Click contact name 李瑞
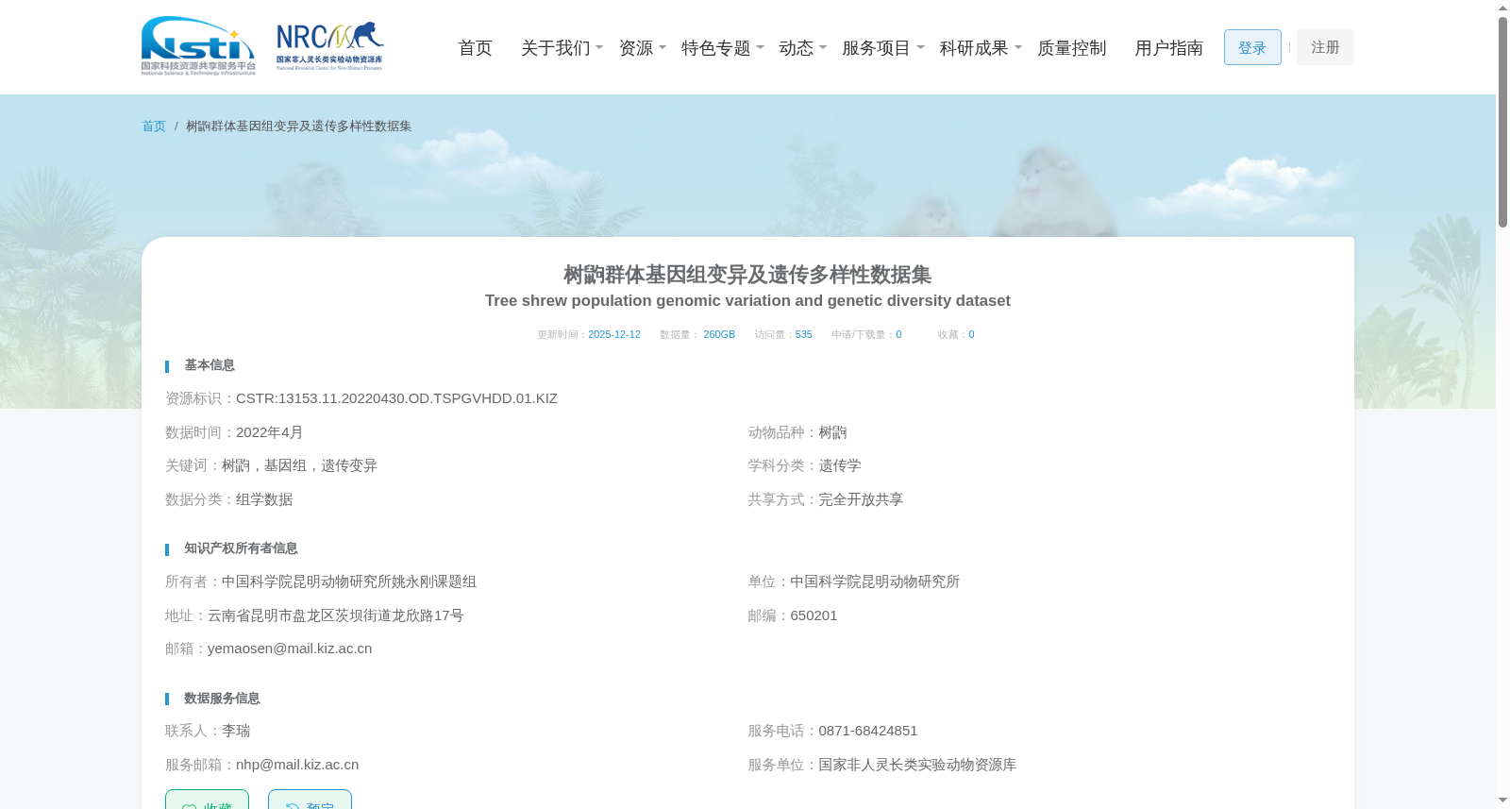1510x809 pixels. (x=236, y=731)
